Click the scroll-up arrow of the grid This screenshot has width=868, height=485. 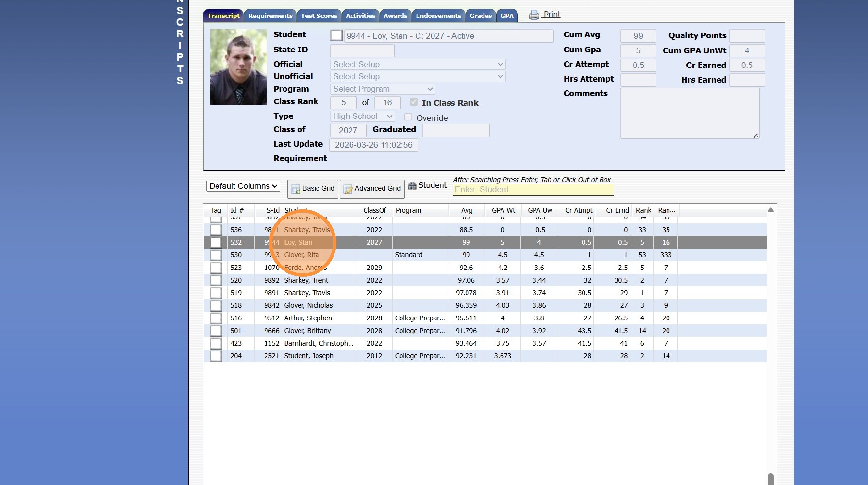point(770,210)
